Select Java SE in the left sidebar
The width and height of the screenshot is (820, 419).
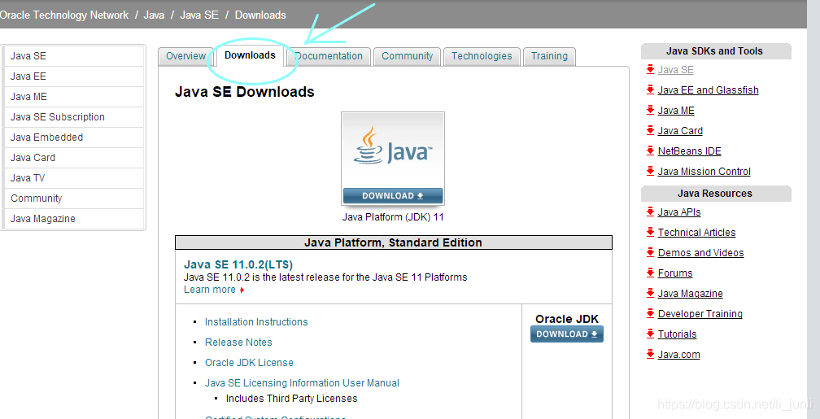(74, 56)
